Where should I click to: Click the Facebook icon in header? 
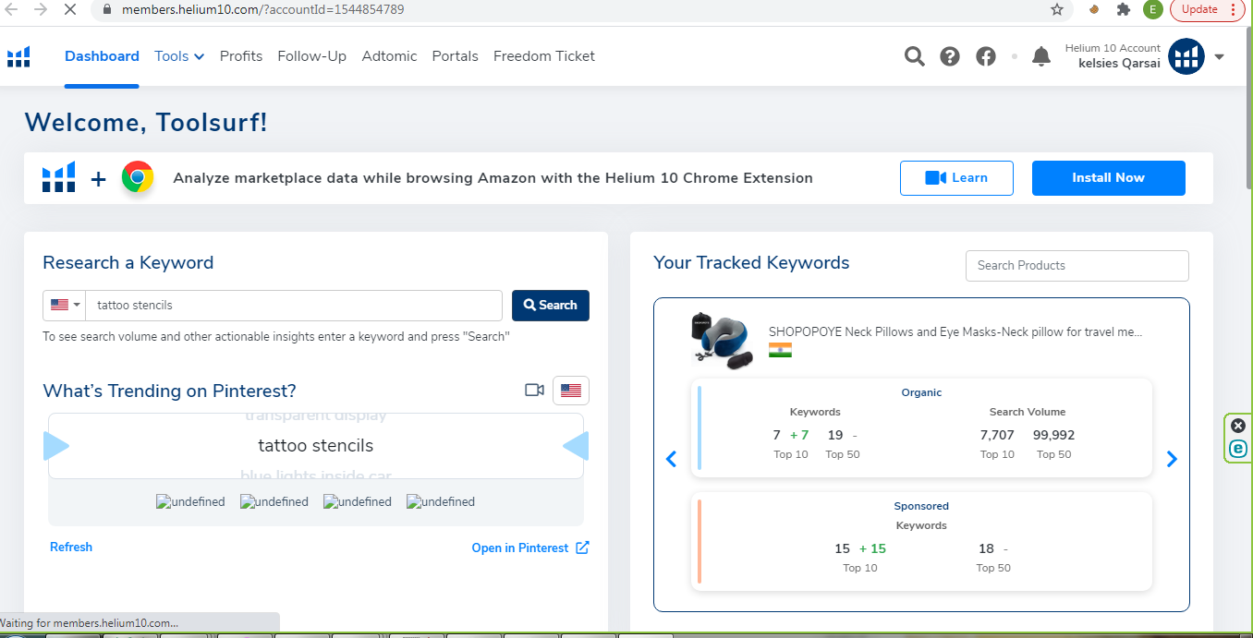tap(986, 56)
